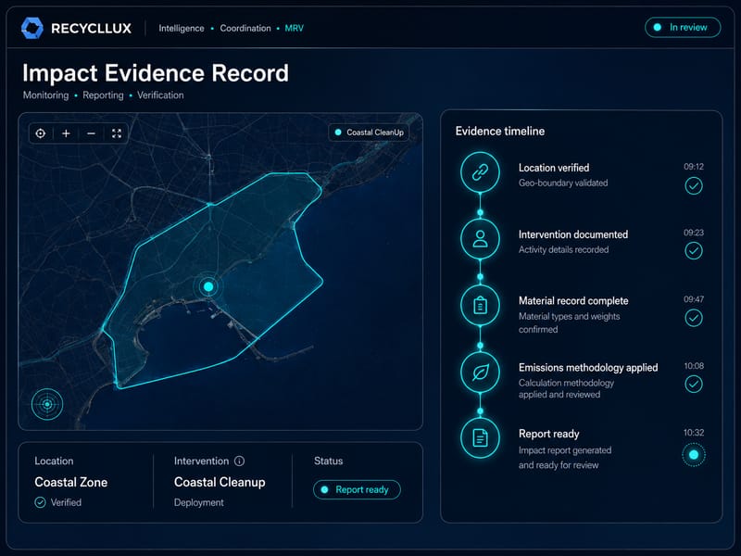This screenshot has height=556, width=741.
Task: Click the Intervention documented entry title
Action: tap(573, 234)
